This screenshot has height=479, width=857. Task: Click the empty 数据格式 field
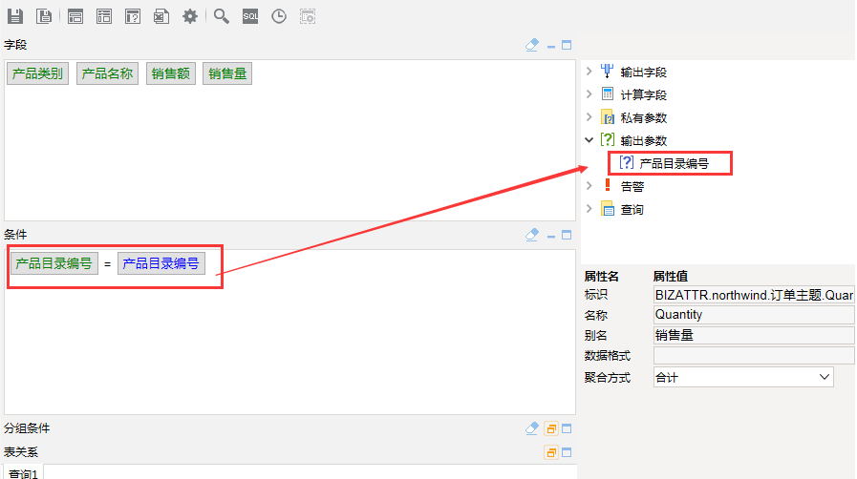tap(754, 356)
